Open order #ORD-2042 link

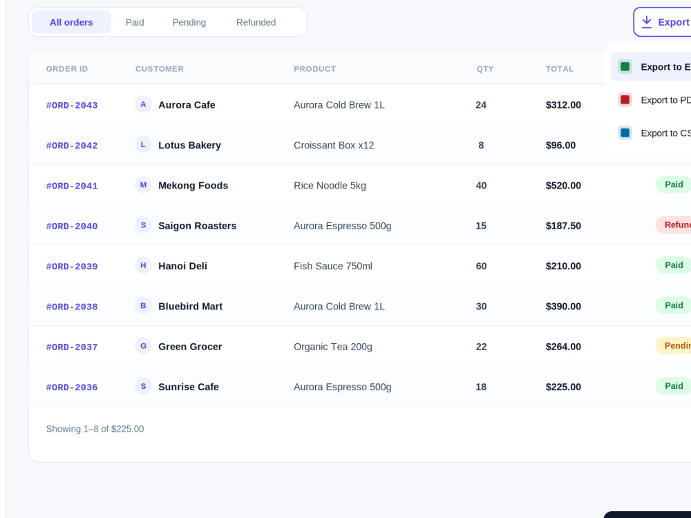pyautogui.click(x=72, y=145)
